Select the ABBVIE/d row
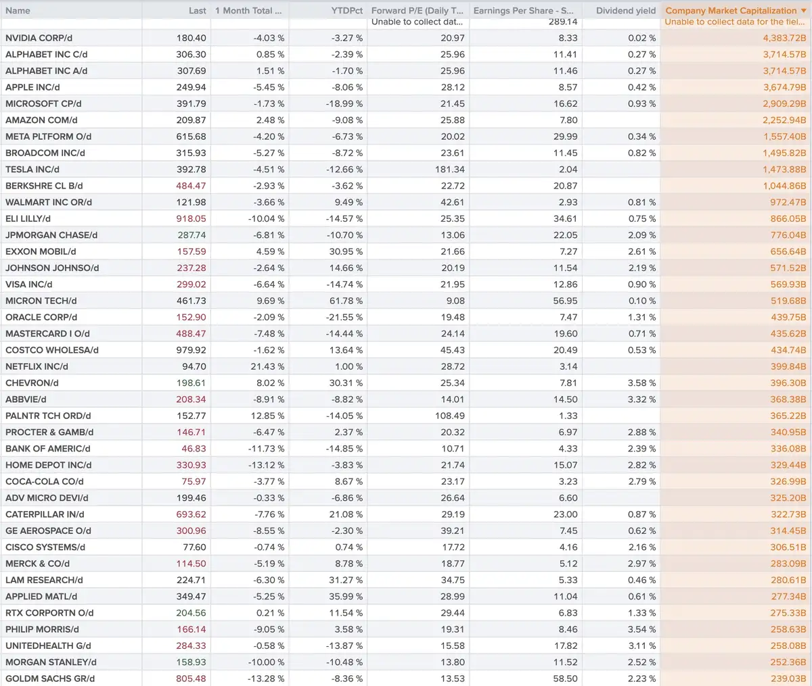Image resolution: width=812 pixels, height=686 pixels. 406,399
